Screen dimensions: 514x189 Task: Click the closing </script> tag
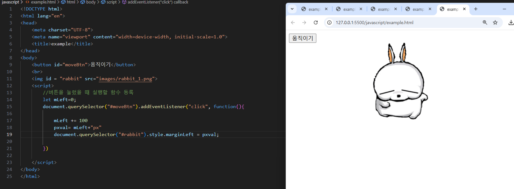[44, 162]
